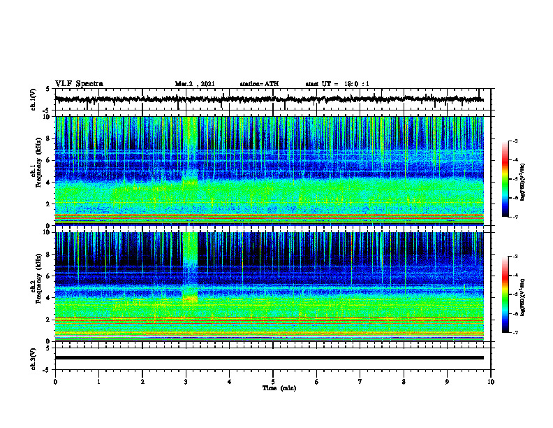Viewport: 553px width, 428px height.
Task: Click the time axis tick label "9"
Action: (x=447, y=382)
